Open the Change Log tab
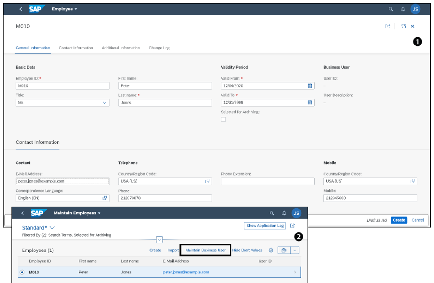Screen dimensions: 434x283 coord(159,48)
